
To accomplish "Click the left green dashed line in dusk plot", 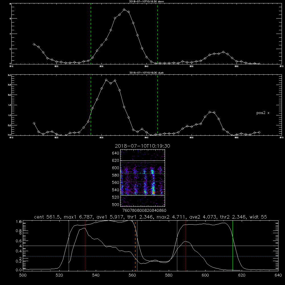I will pyautogui.click(x=91, y=105).
